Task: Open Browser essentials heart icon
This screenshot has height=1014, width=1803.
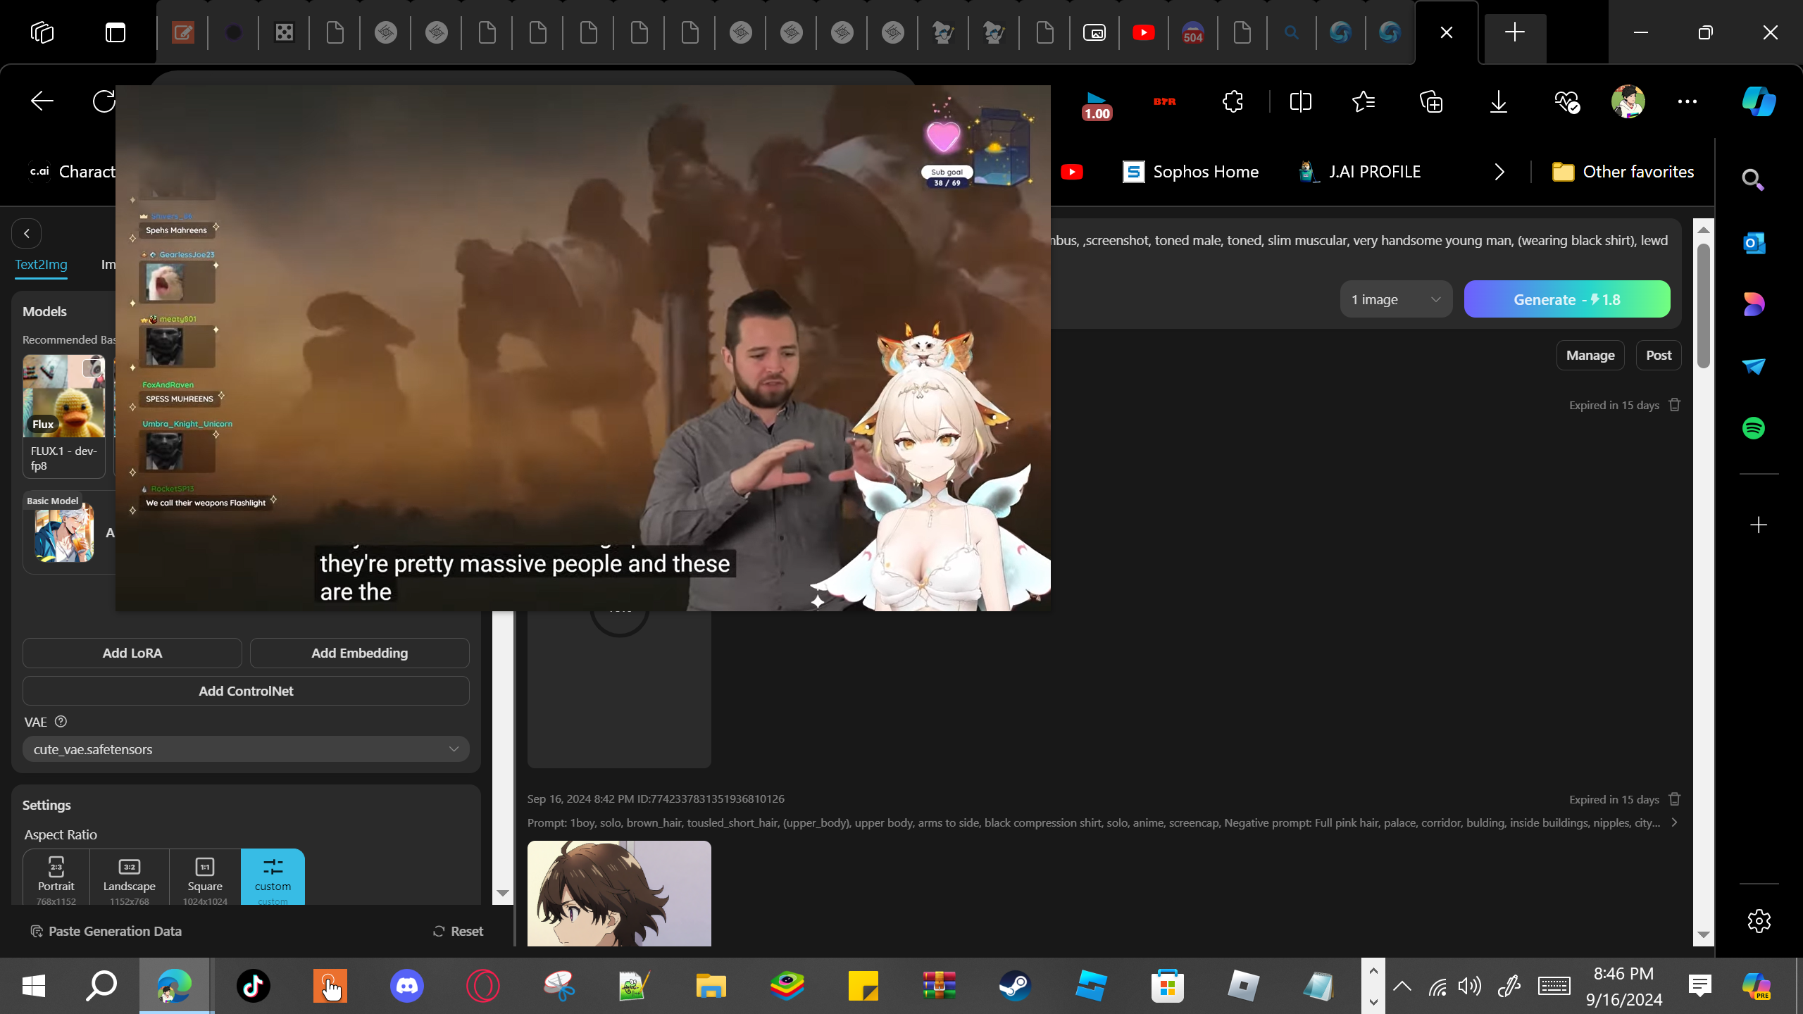Action: pyautogui.click(x=1567, y=101)
